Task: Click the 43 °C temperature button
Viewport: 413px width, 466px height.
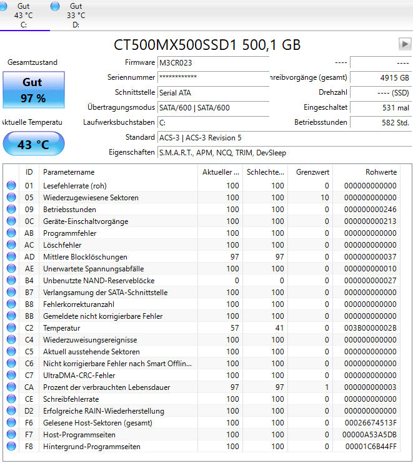Action: tap(34, 144)
